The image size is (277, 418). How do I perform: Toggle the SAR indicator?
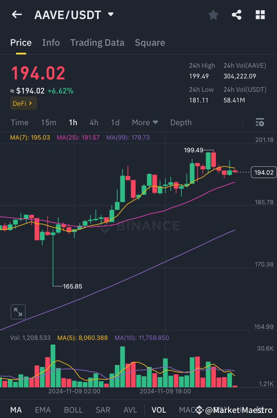point(103,410)
